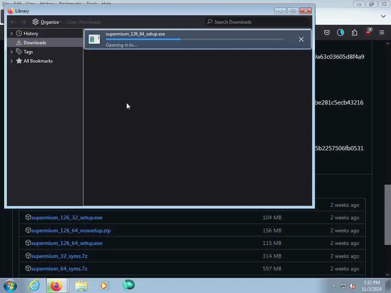
Task: Open the supermium_126_64_nonsetup.zip link
Action: 71,230
